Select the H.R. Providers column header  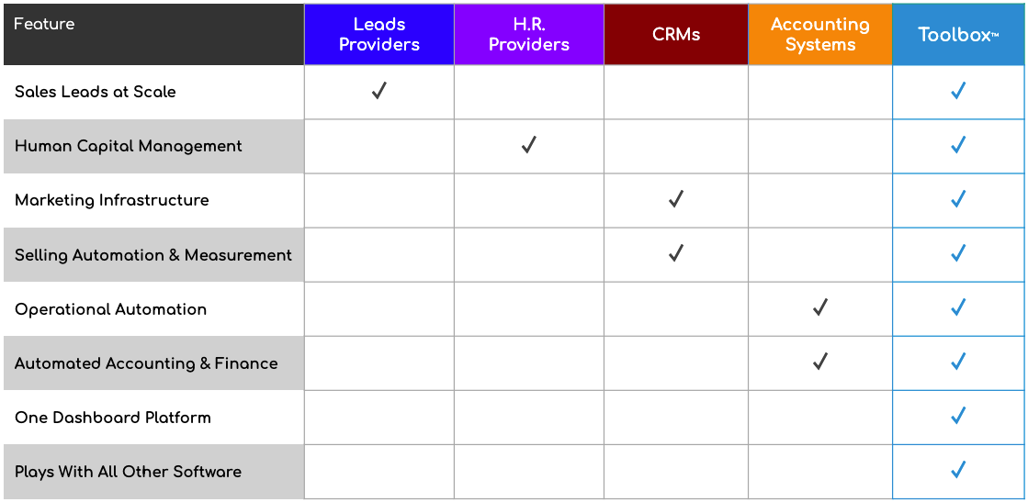[x=528, y=35]
